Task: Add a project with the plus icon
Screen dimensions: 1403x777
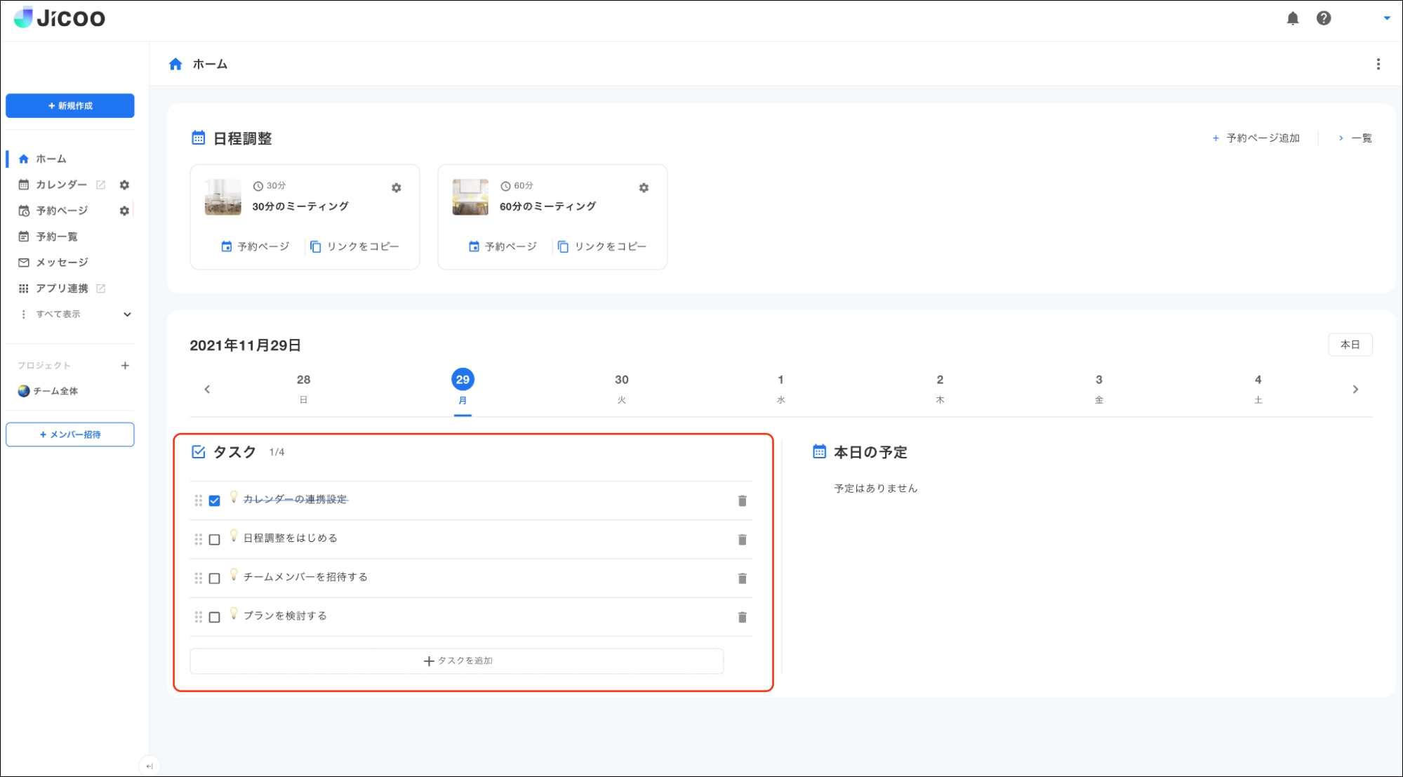Action: tap(125, 365)
